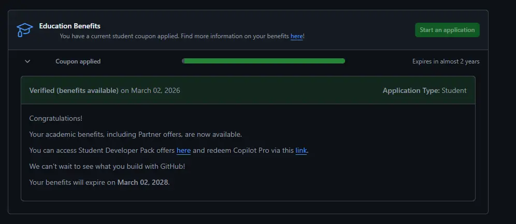This screenshot has height=224, width=516.
Task: Click the gray start of progress bar
Action: tap(183, 61)
